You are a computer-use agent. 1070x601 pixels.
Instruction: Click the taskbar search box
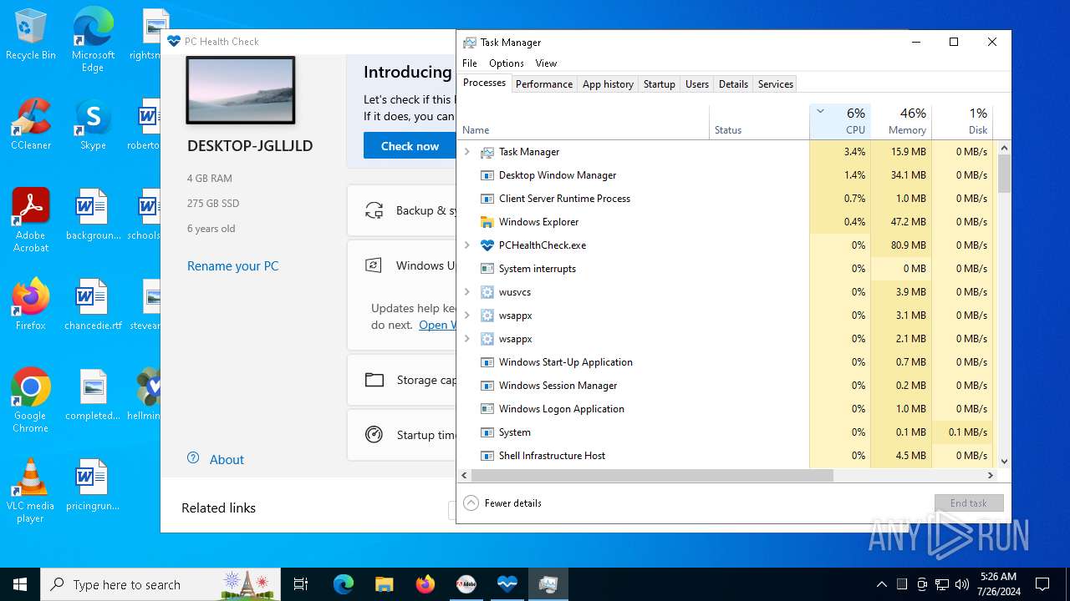coord(159,584)
